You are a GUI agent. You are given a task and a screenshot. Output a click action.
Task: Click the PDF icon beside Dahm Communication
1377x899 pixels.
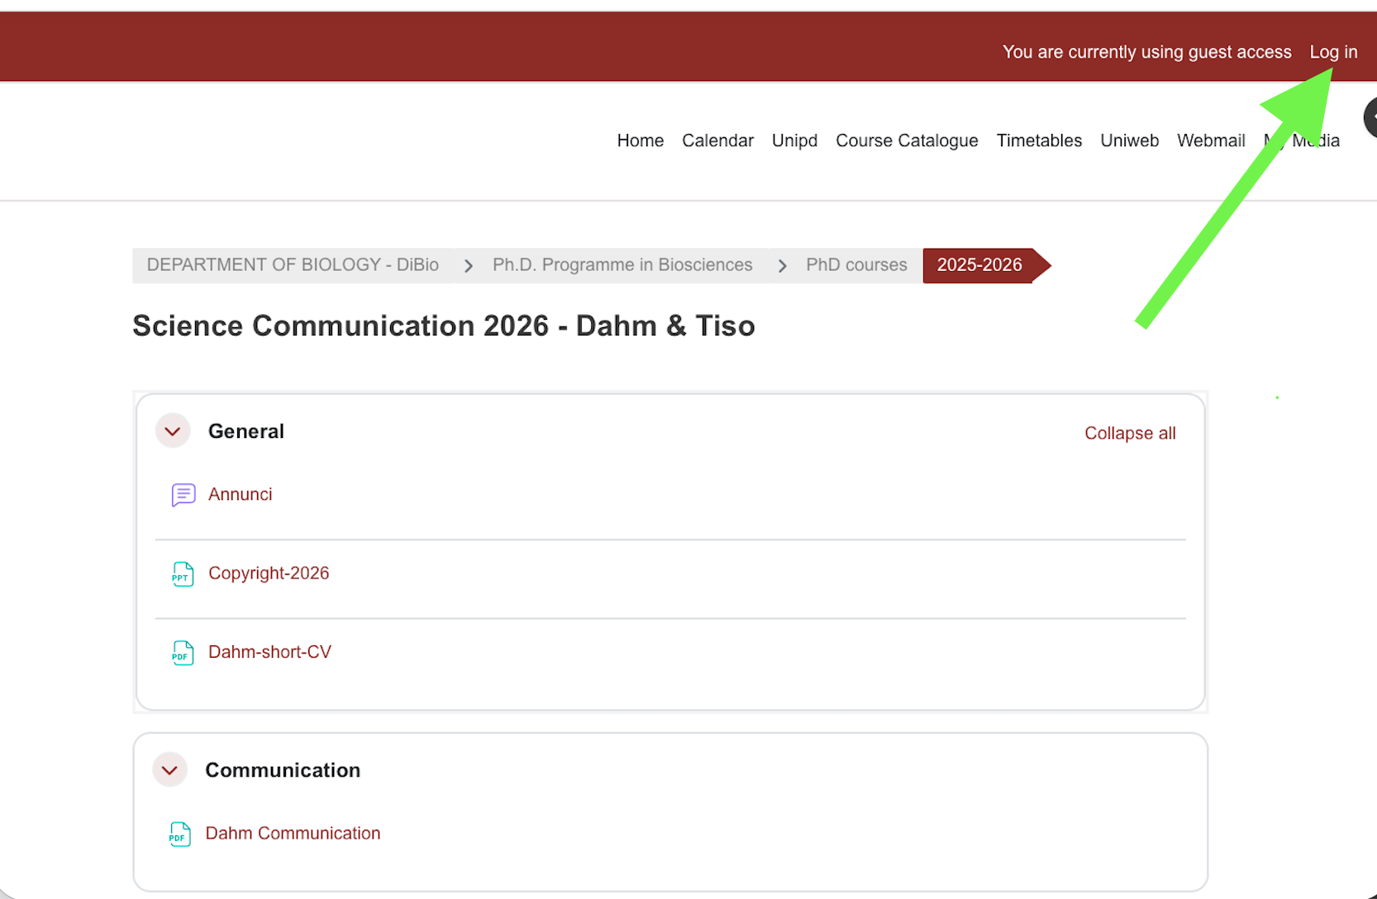[x=179, y=834]
